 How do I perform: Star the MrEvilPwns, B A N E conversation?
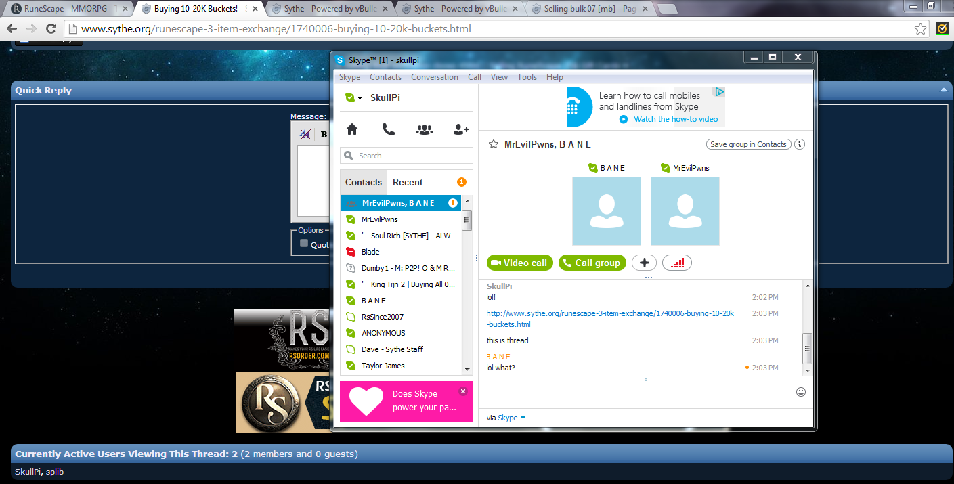click(x=494, y=144)
